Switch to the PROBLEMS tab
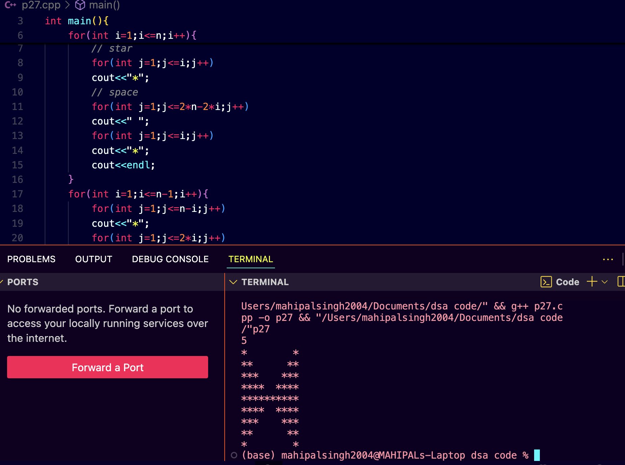 coord(31,259)
